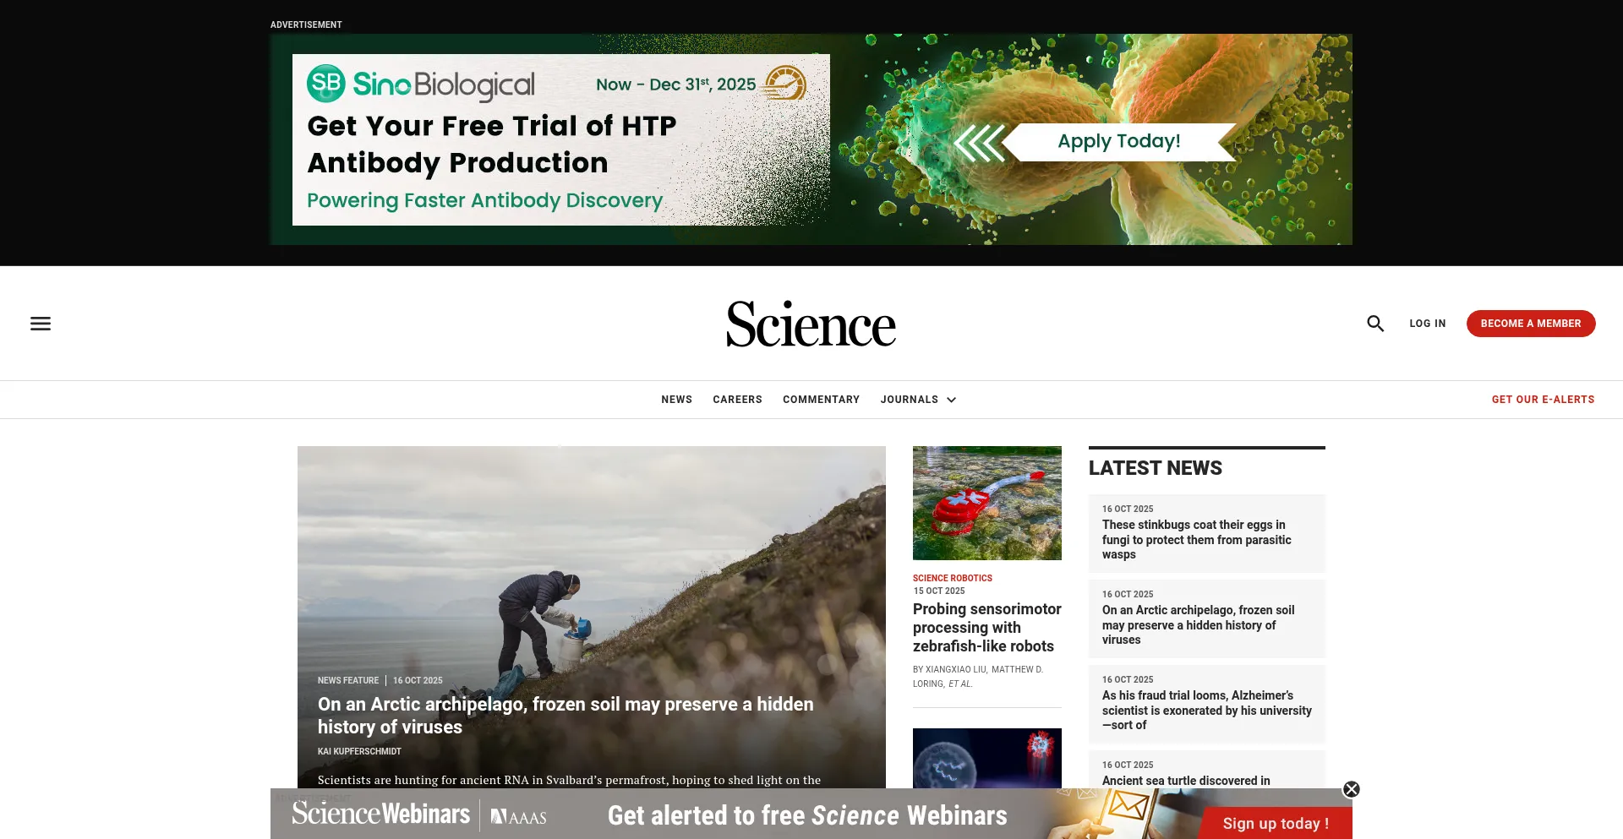Screen dimensions: 1623x839
Task: Open the Alzheimer's scientist fraud trial story
Action: 1206,710
